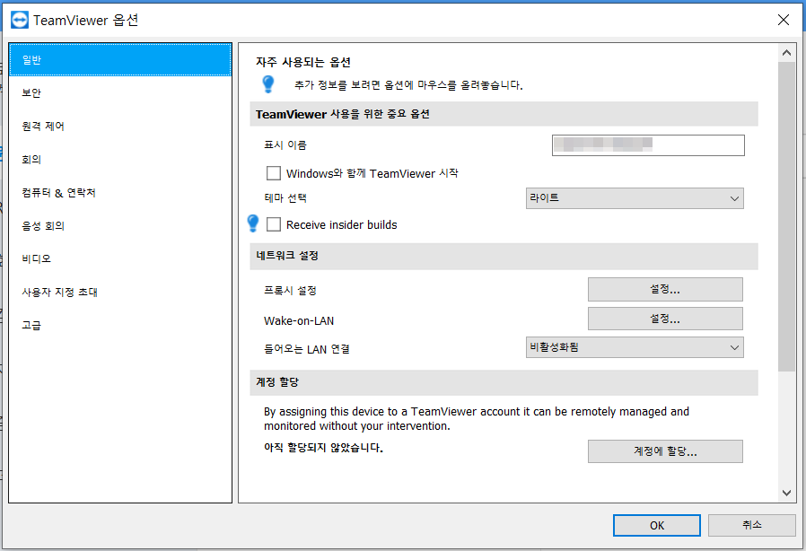806x551 pixels.
Task: Click the 표시 이름 text field
Action: (648, 145)
